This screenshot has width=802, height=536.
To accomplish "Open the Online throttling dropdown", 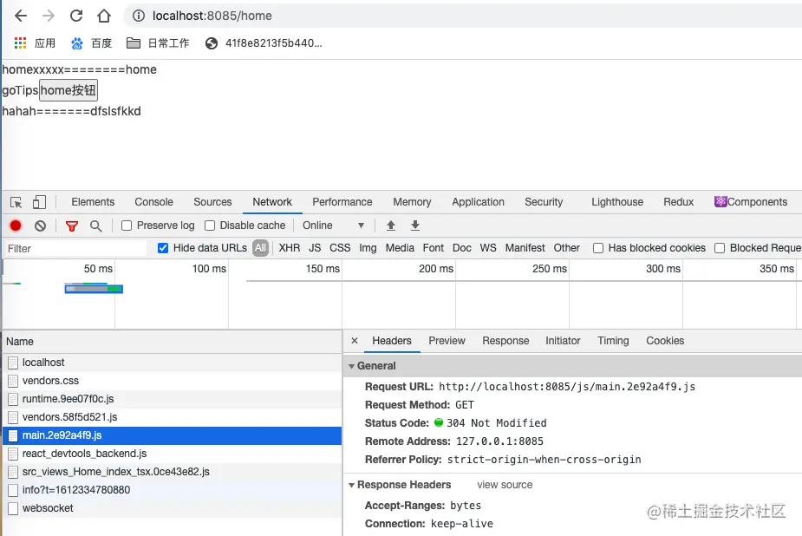I will tap(333, 226).
